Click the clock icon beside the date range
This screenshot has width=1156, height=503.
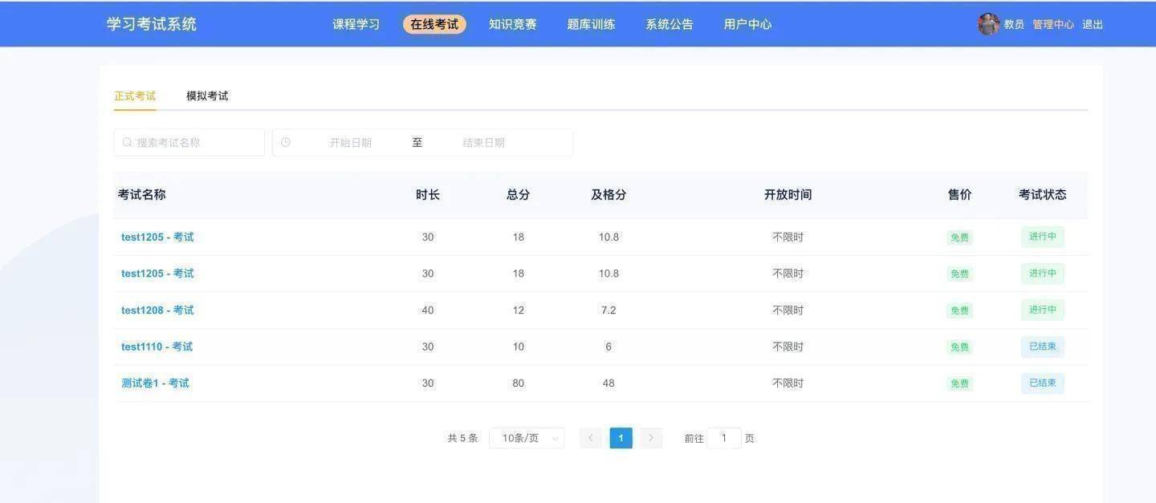pos(287,142)
